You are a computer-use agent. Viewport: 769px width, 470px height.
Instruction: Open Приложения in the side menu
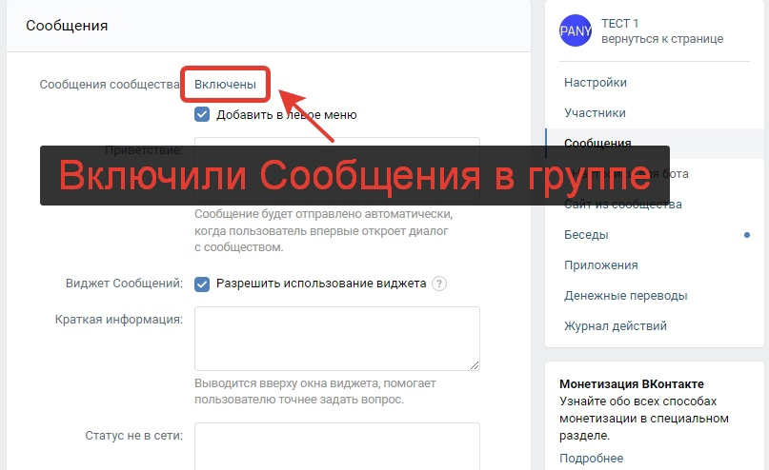(600, 265)
